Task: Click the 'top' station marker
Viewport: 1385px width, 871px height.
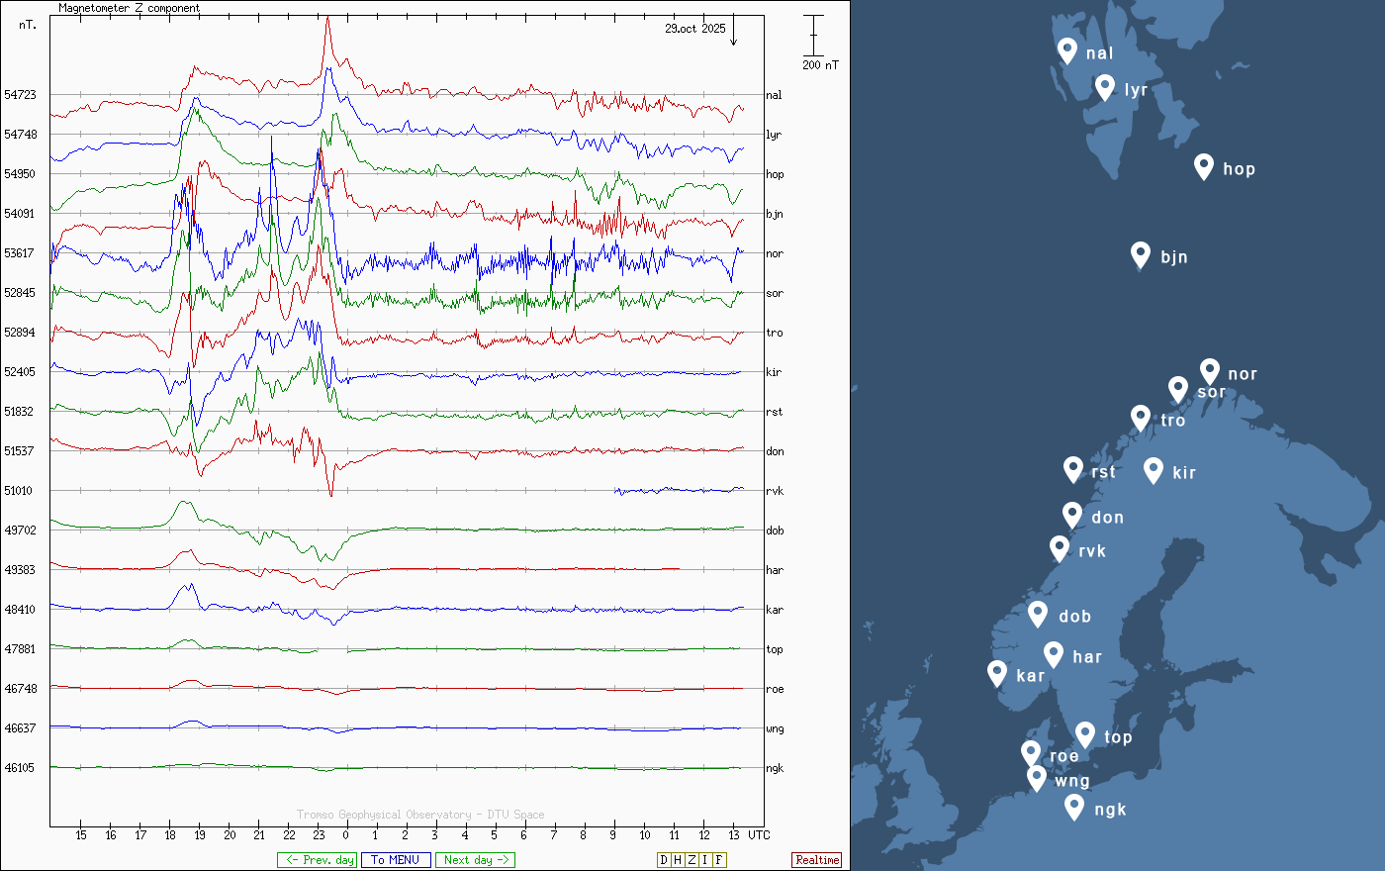Action: point(1085,734)
